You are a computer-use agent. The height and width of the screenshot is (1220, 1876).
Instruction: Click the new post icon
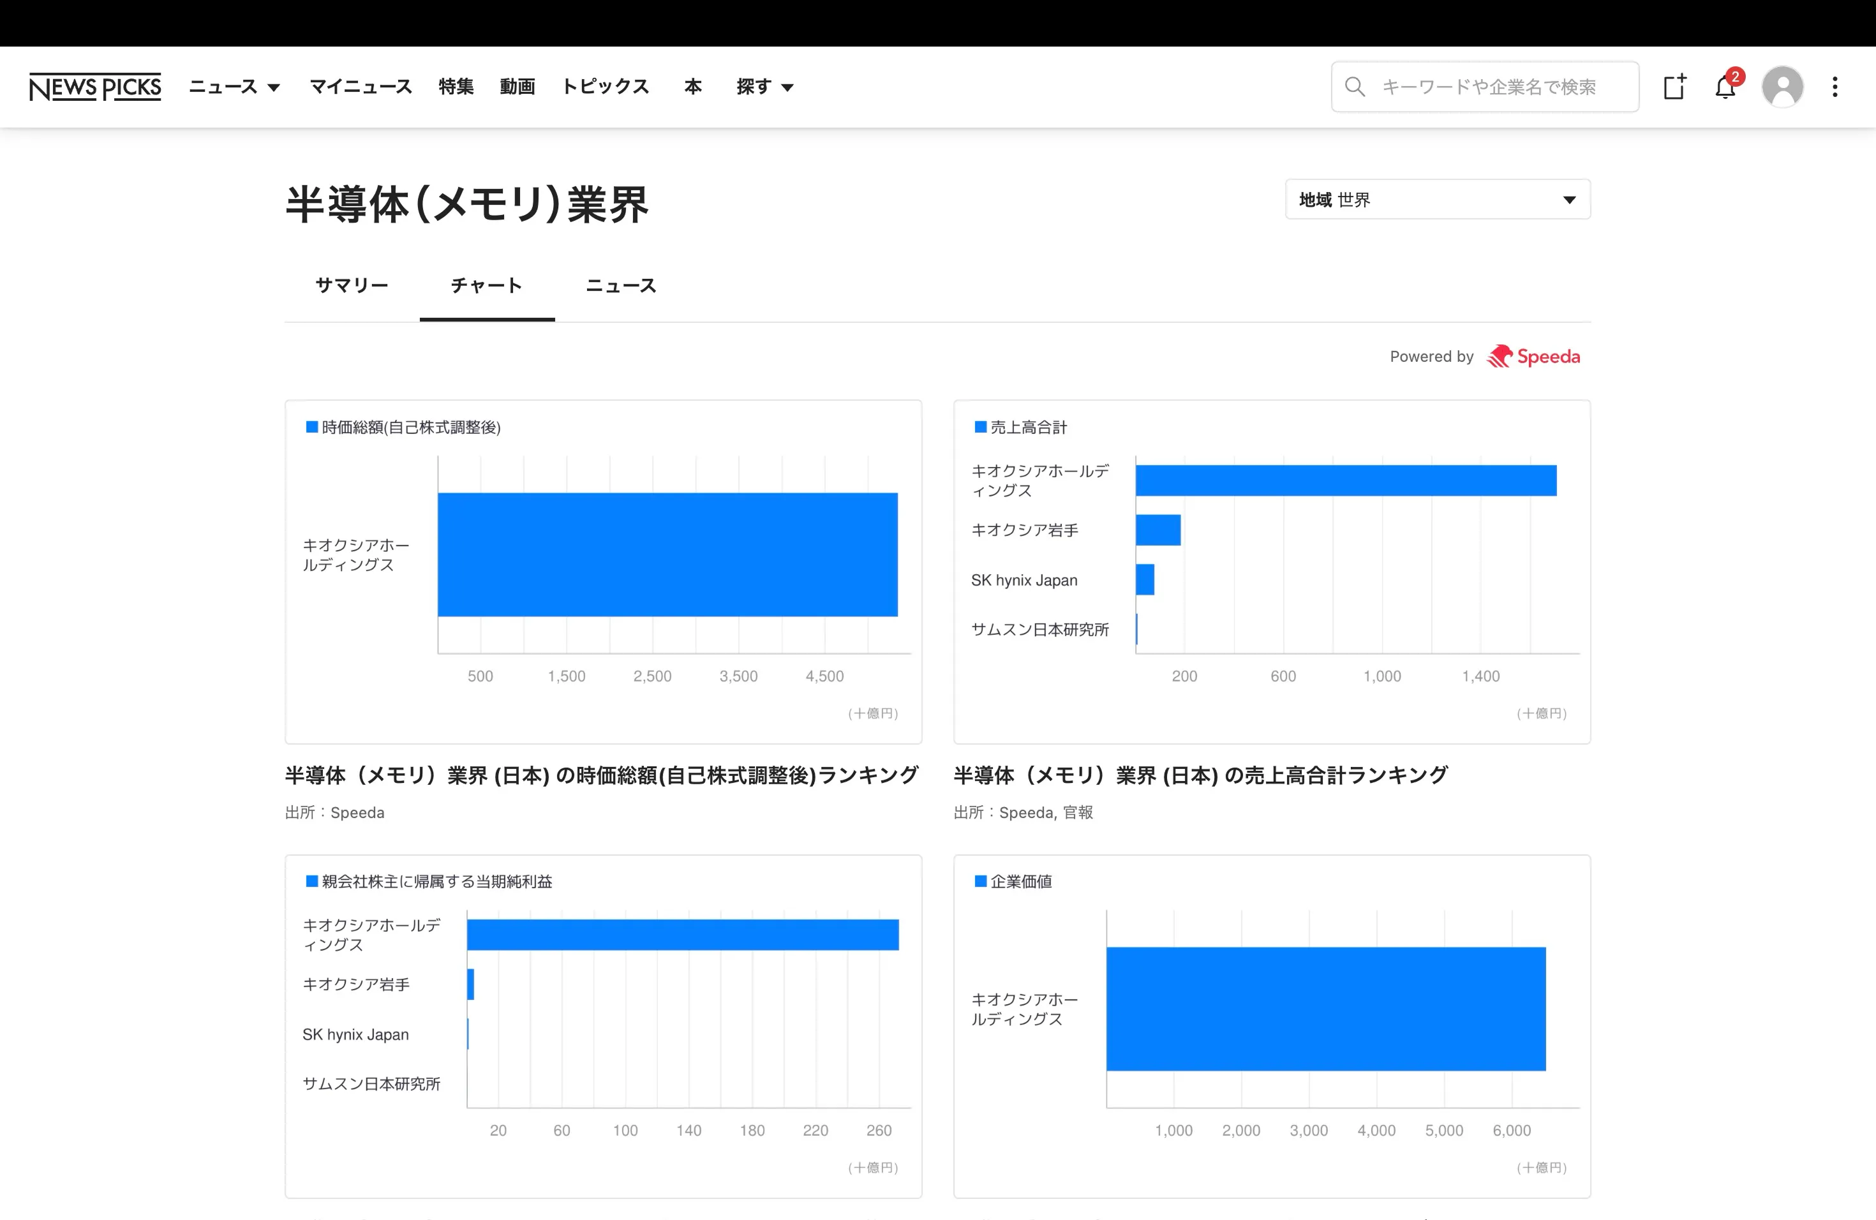1674,87
